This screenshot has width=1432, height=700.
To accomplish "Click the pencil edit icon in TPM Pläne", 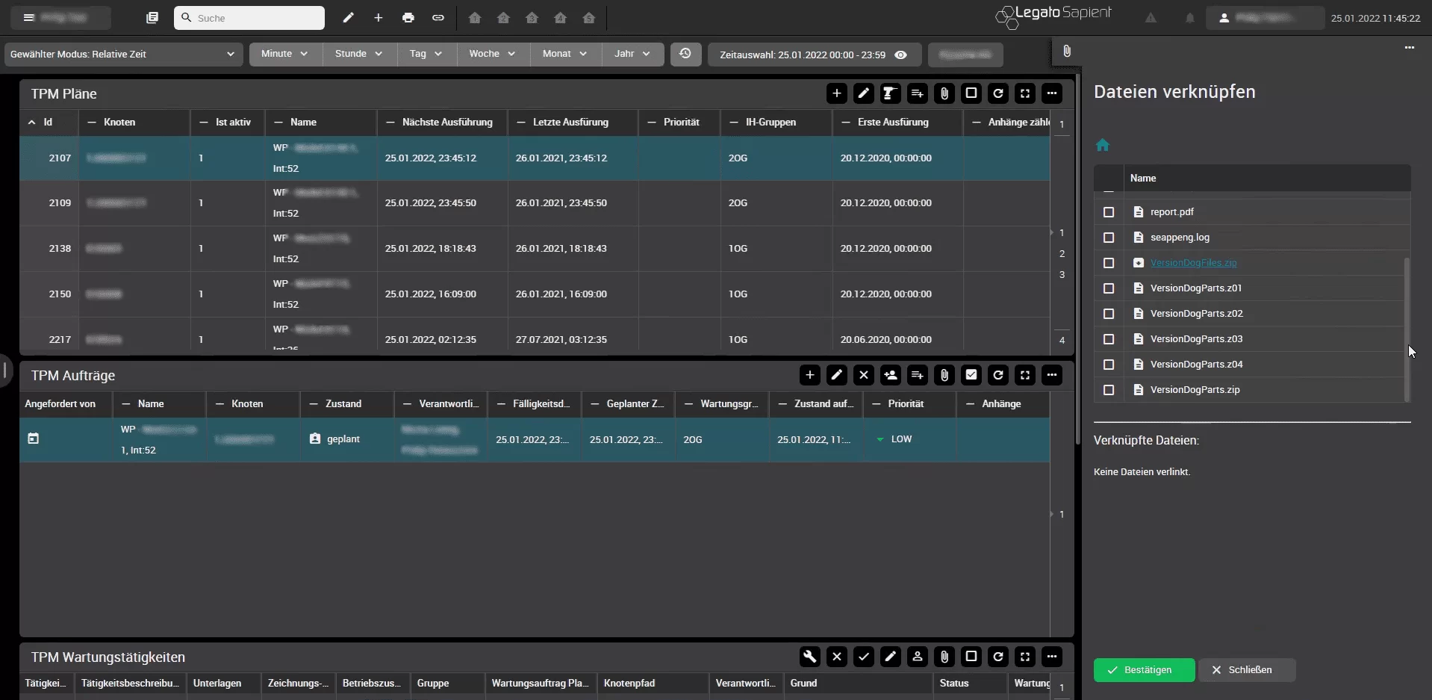I will point(863,93).
